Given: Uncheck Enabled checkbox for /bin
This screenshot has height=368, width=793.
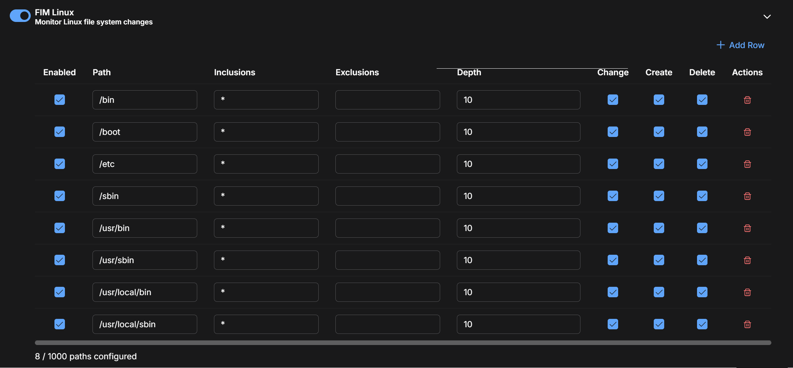Looking at the screenshot, I should pyautogui.click(x=60, y=100).
